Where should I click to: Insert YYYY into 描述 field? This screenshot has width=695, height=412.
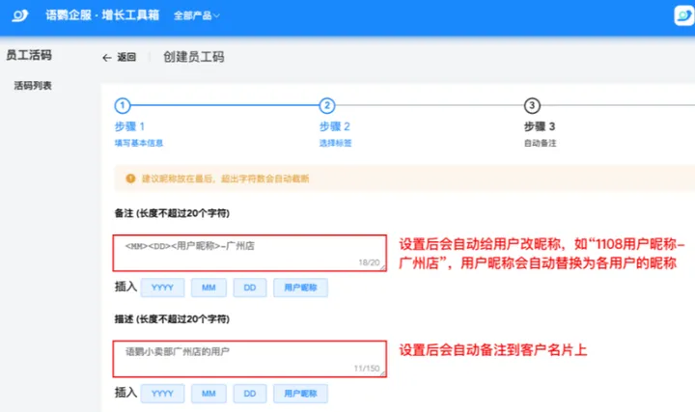(162, 394)
